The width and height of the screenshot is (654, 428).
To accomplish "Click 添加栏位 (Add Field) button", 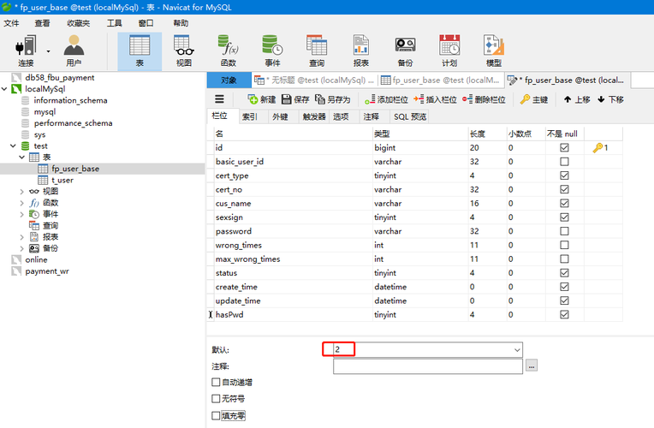I will 386,99.
